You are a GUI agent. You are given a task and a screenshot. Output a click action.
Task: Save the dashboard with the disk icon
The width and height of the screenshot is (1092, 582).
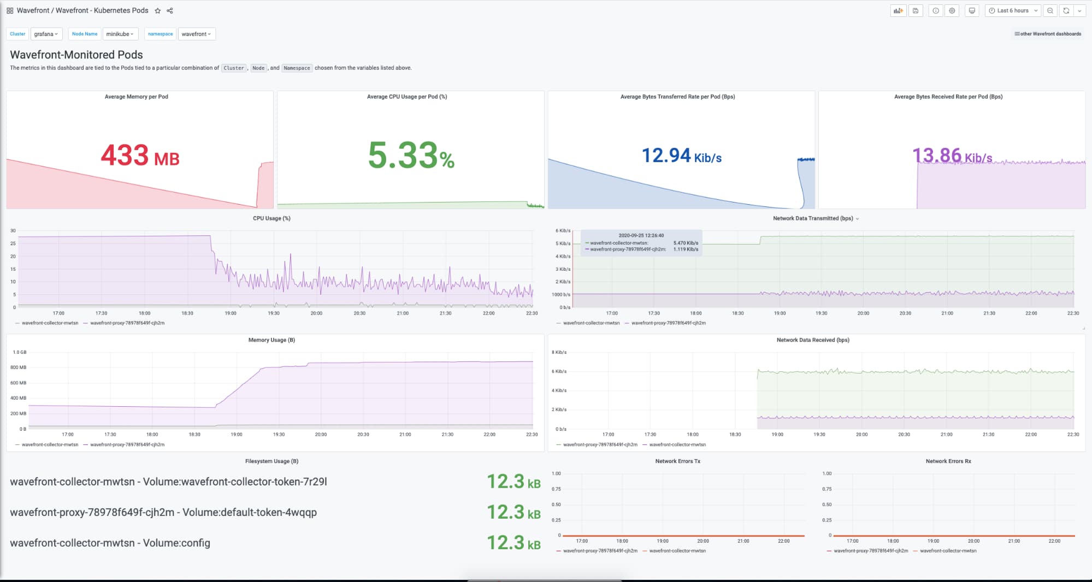coord(916,10)
